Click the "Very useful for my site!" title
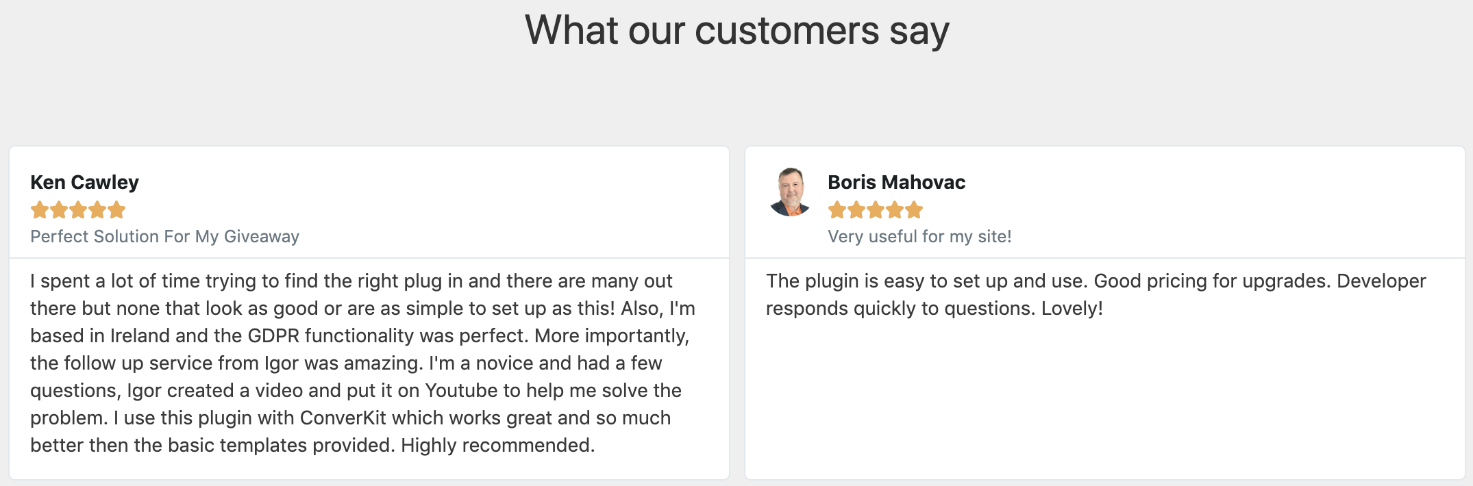This screenshot has height=486, width=1473. (919, 236)
